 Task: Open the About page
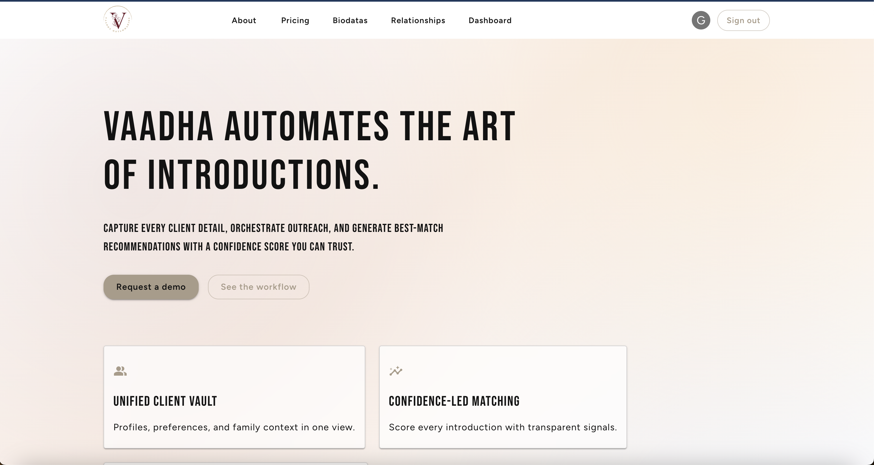pyautogui.click(x=244, y=20)
